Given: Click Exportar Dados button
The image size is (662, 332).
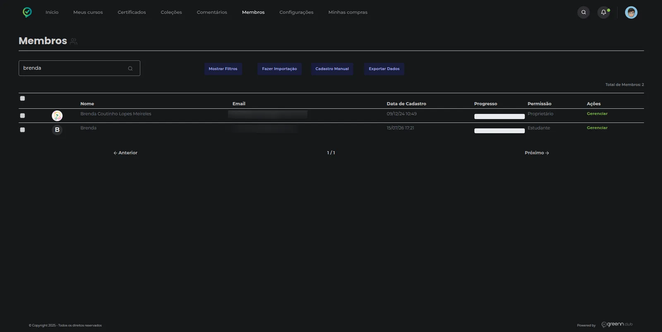Looking at the screenshot, I should coord(384,69).
